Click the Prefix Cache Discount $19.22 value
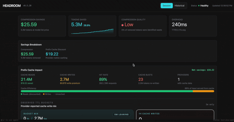This screenshot has width=234, height=122. (x=52, y=54)
